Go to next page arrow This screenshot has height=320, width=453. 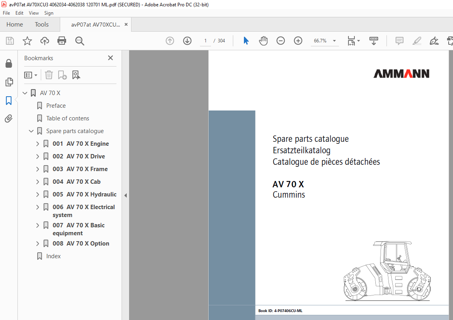tap(187, 41)
